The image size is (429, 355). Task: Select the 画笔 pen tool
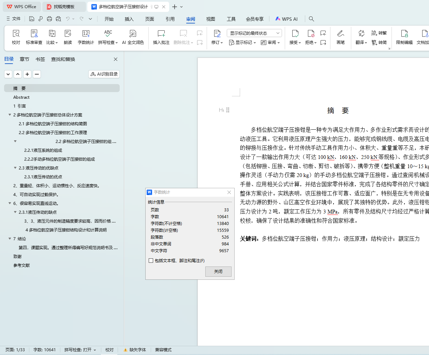[x=341, y=37]
